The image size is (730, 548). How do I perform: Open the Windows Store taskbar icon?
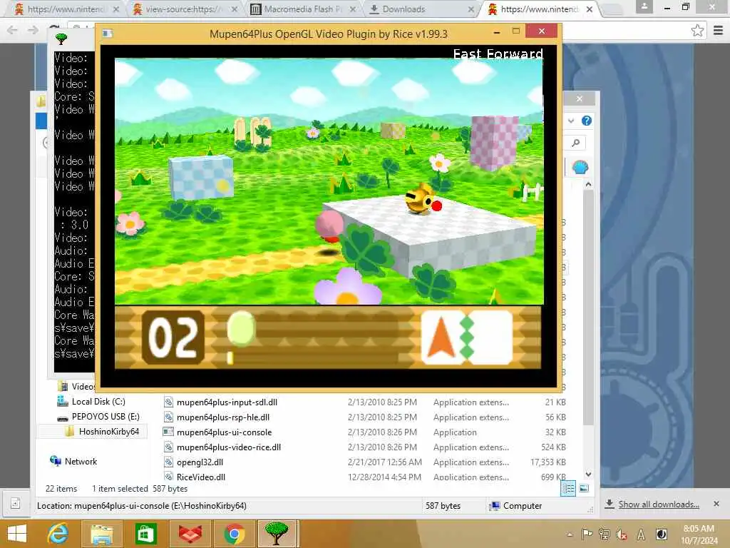coord(145,534)
